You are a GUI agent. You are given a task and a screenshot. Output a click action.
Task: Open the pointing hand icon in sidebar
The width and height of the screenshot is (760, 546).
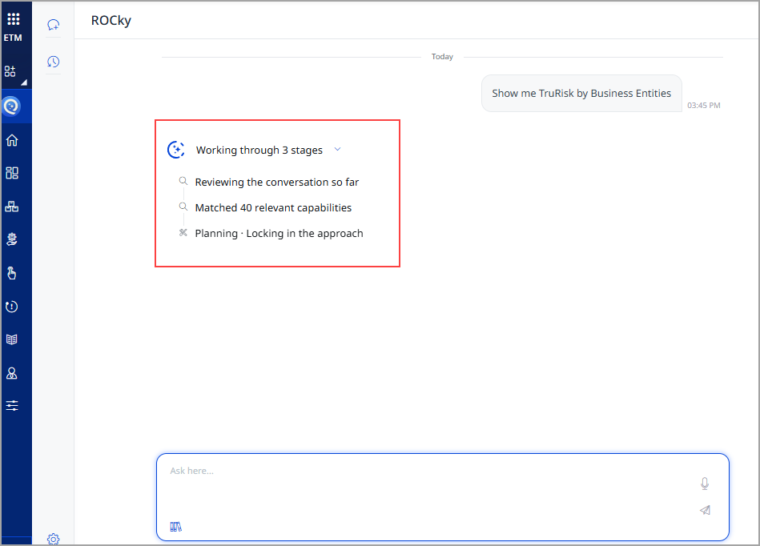click(x=12, y=273)
